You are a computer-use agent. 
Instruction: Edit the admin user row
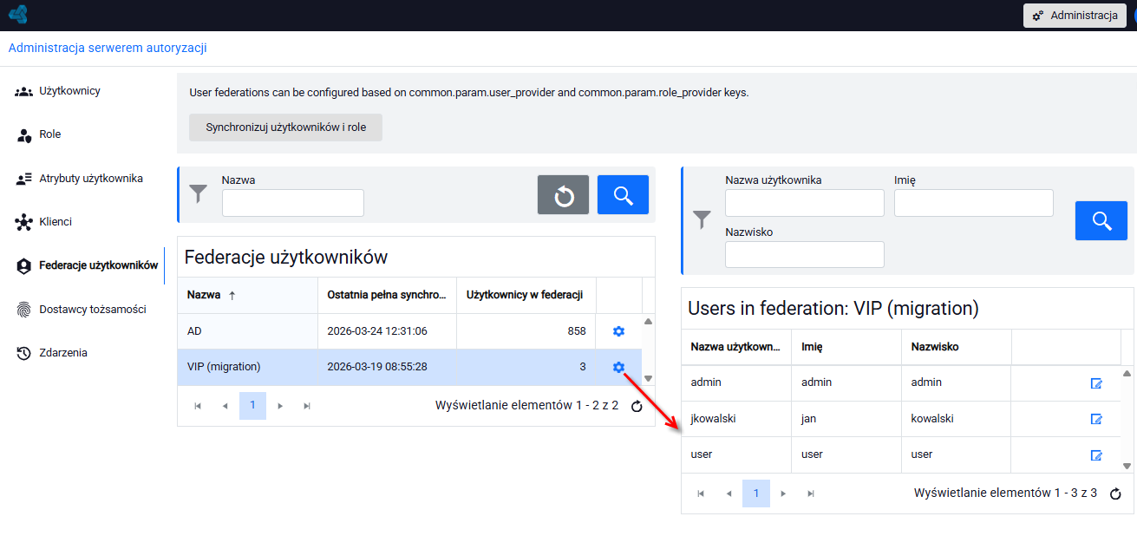(1096, 383)
